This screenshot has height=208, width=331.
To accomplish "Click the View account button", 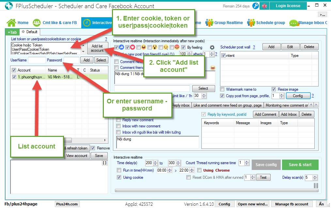I will pos(77,156).
